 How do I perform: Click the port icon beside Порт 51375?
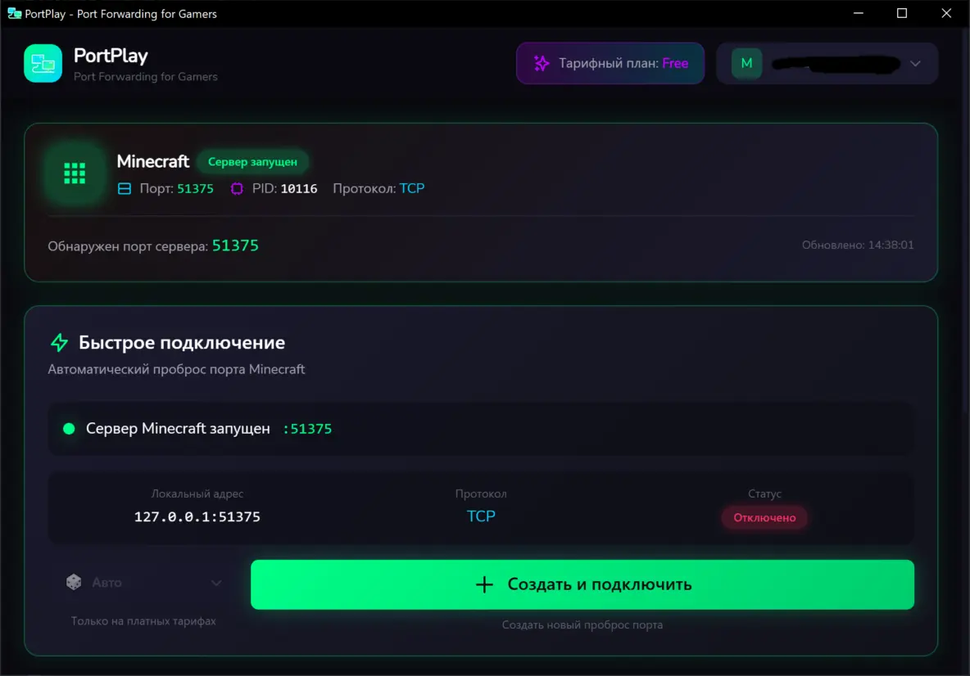(124, 188)
